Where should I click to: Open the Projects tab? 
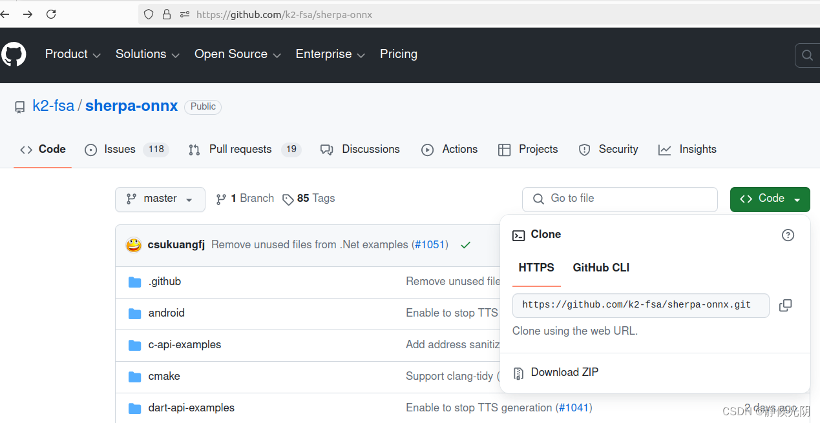tap(528, 150)
